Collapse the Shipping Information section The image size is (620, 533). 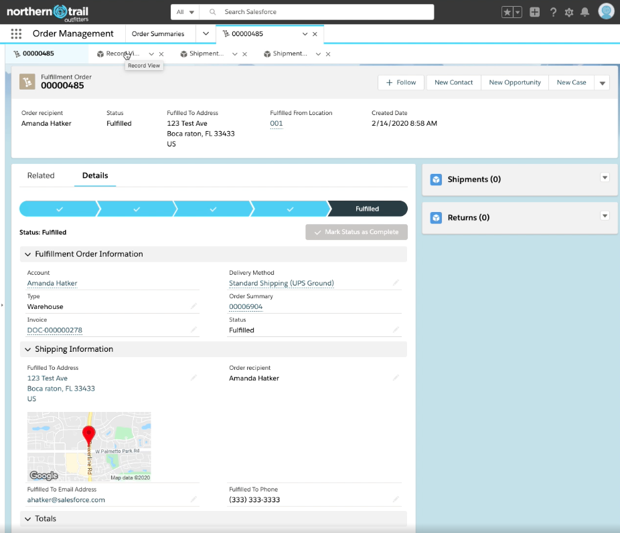click(x=27, y=349)
